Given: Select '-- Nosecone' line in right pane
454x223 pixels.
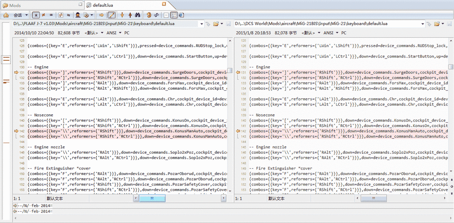Looking at the screenshot, I should 262,115.
